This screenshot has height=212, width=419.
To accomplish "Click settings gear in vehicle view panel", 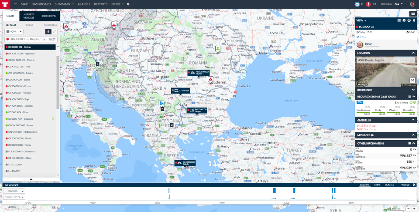I will tap(404, 20).
